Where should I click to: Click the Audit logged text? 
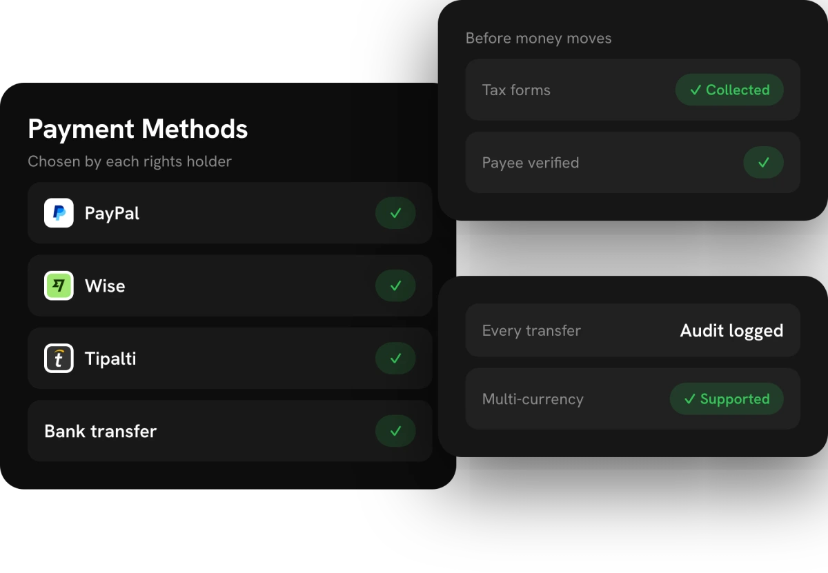click(x=731, y=331)
